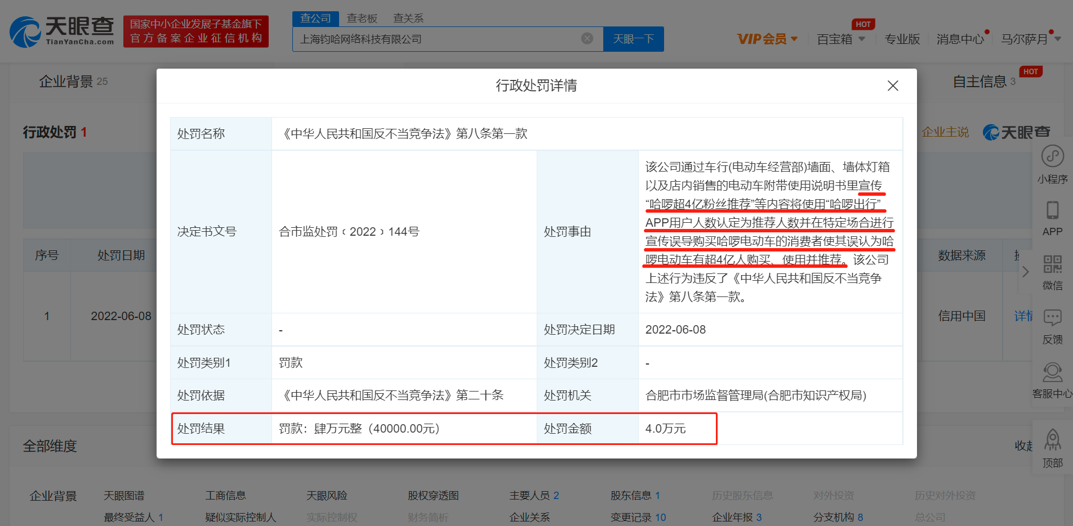Image resolution: width=1073 pixels, height=526 pixels.
Task: Open the 马尔萨月 account dropdown
Action: pos(1031,38)
